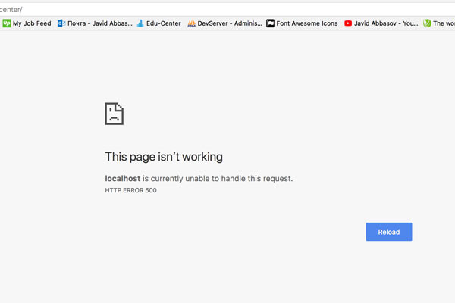455x303 pixels.
Task: Click the 'HTTP ERROR 500' text
Action: pyautogui.click(x=130, y=190)
